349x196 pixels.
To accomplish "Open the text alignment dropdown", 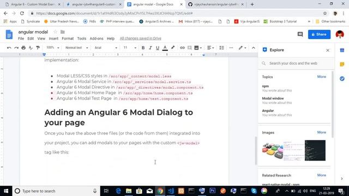I will coord(210,48).
